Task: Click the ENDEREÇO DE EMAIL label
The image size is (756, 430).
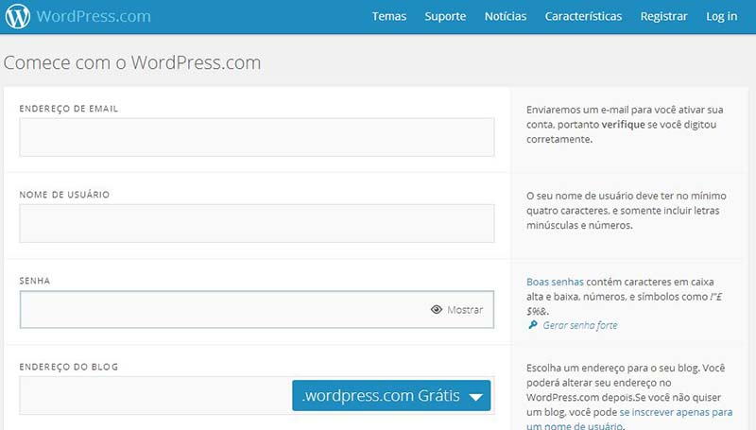Action: click(x=68, y=109)
